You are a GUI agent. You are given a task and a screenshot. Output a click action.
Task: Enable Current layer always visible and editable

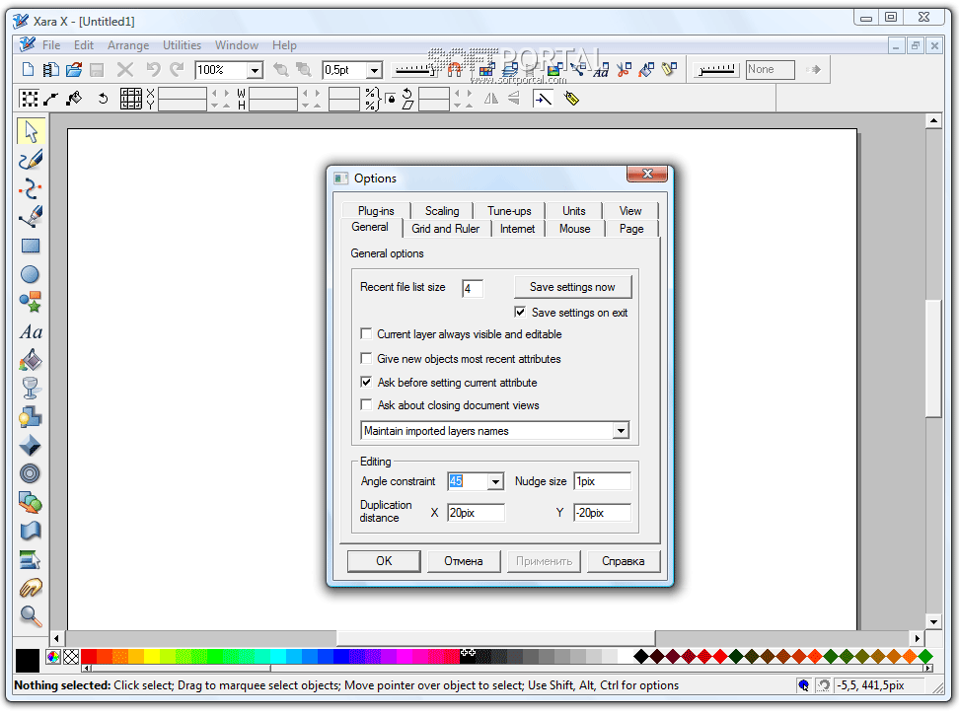(x=366, y=333)
